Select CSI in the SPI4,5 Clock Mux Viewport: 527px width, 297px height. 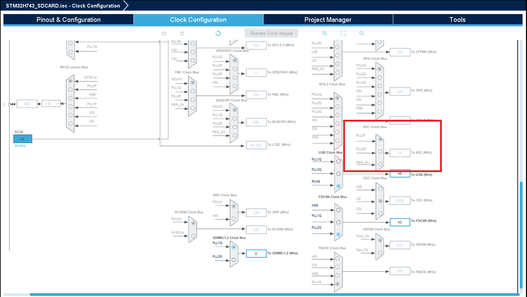337,132
